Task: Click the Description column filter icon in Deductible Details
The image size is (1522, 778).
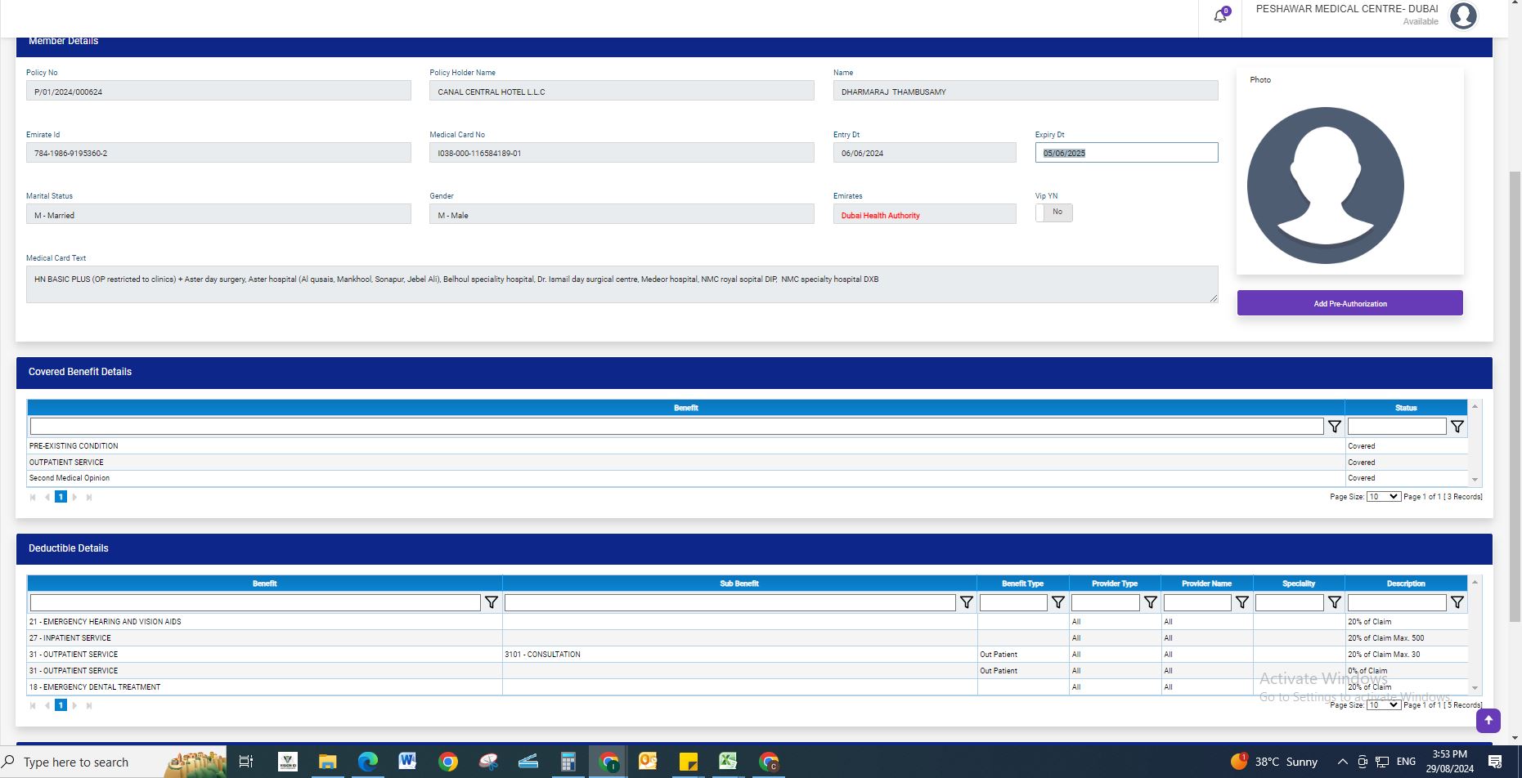Action: (x=1457, y=602)
